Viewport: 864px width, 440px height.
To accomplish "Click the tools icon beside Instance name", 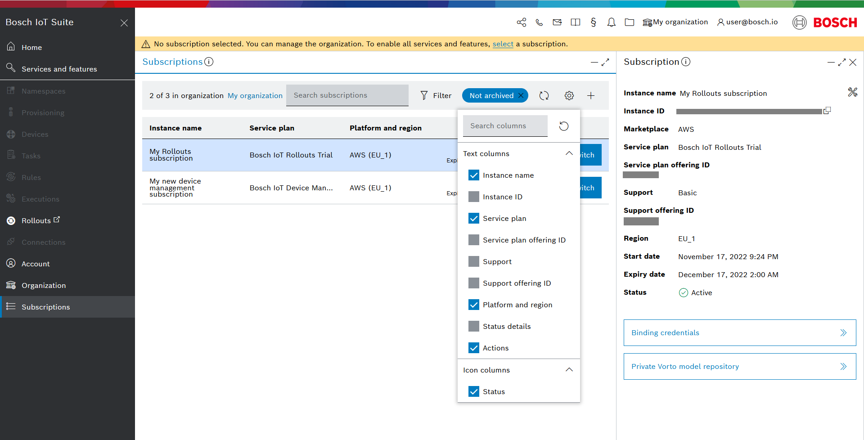I will pos(852,92).
